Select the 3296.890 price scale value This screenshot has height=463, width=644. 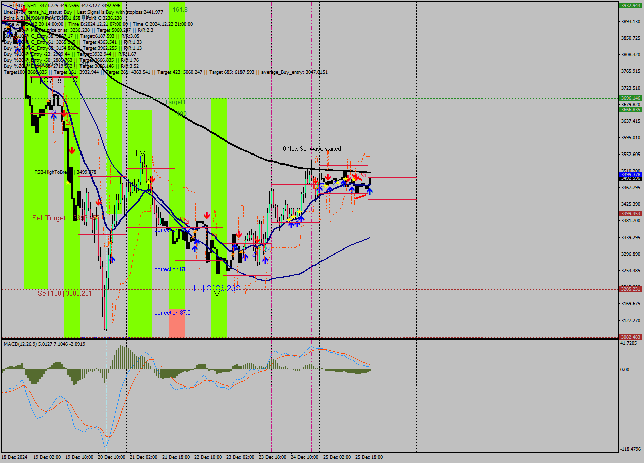click(x=630, y=254)
